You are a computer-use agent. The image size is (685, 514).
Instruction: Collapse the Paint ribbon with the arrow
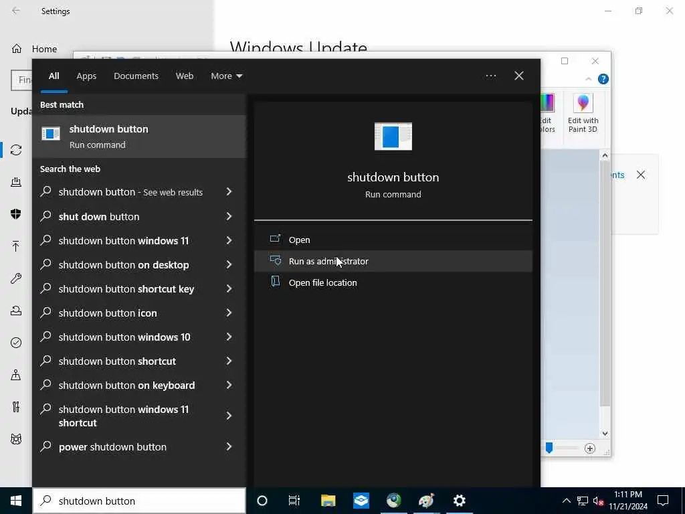coord(589,79)
